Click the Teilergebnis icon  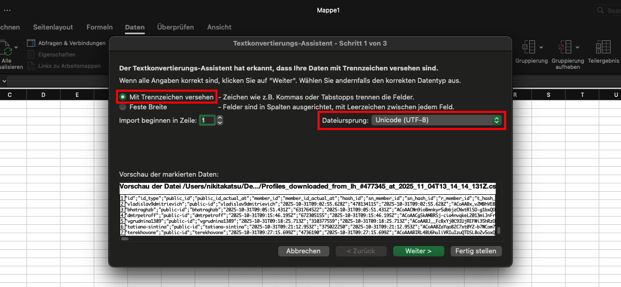(x=603, y=47)
